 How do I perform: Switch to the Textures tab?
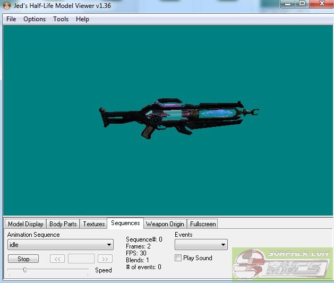(93, 224)
